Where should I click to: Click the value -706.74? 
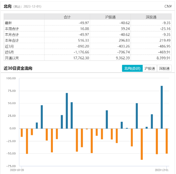(x=124, y=52)
